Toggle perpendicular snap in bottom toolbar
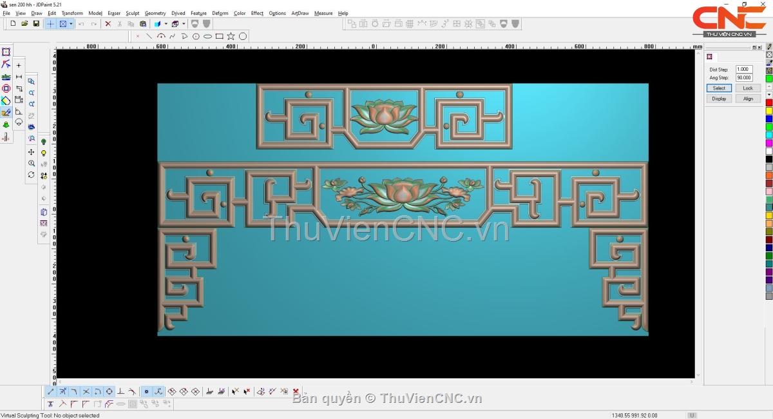 pyautogui.click(x=120, y=391)
